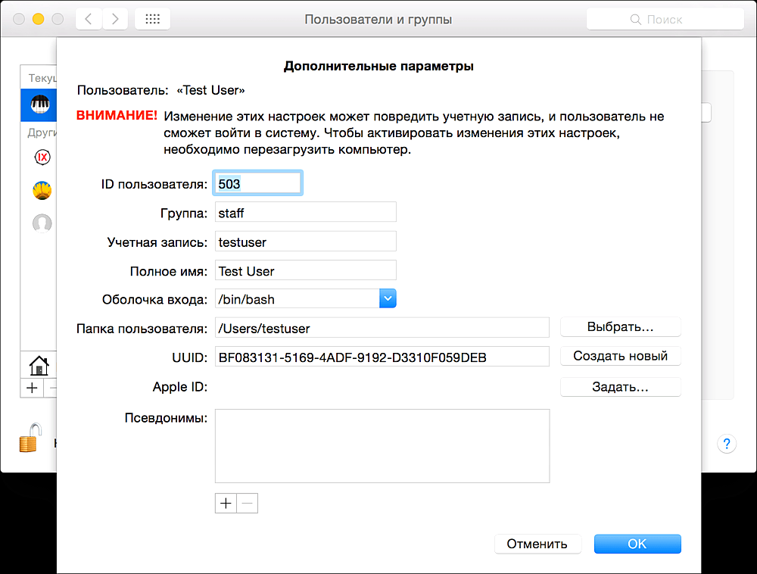The width and height of the screenshot is (757, 574).
Task: Expand the login shell /bin/bash dropdown
Action: tap(388, 299)
